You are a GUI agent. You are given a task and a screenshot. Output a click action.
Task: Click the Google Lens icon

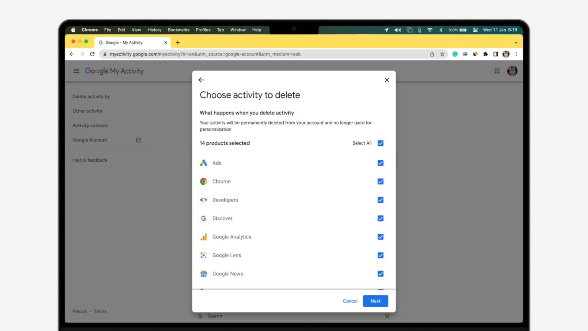[x=204, y=255]
